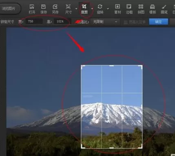Screen dimensions: 175x156
Task: Click the crop box bottom-right corner handle
Action: (x=141, y=147)
